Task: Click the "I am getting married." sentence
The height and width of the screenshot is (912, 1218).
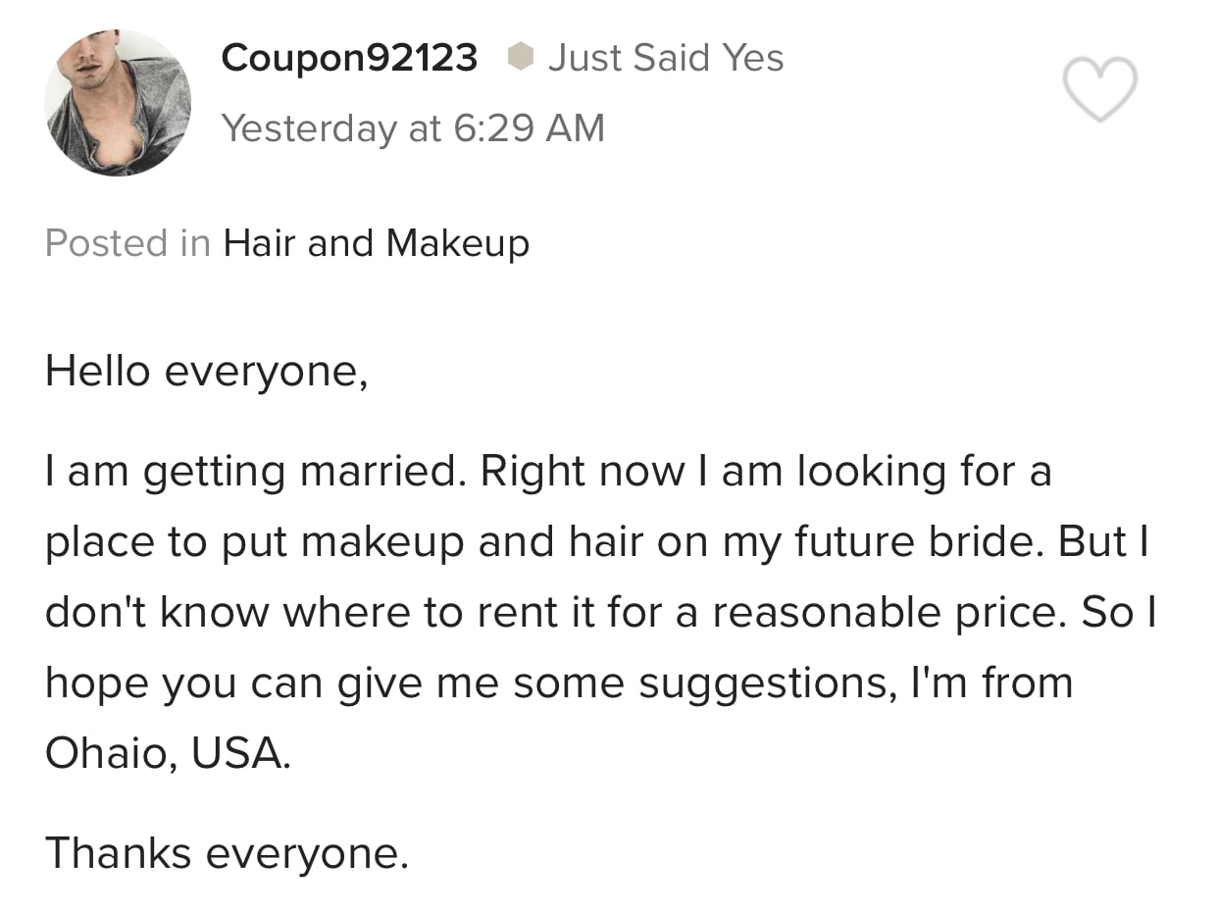Action: coord(253,472)
